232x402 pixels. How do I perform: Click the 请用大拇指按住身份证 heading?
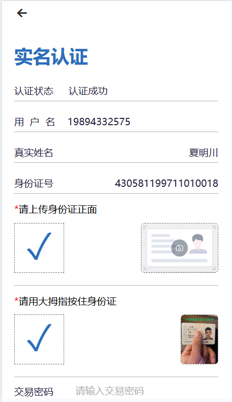click(x=65, y=301)
